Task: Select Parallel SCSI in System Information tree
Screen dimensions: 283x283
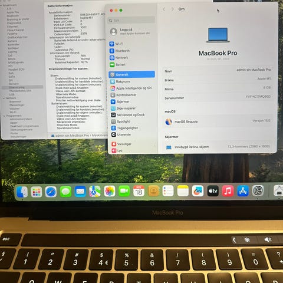Action: 17,70
